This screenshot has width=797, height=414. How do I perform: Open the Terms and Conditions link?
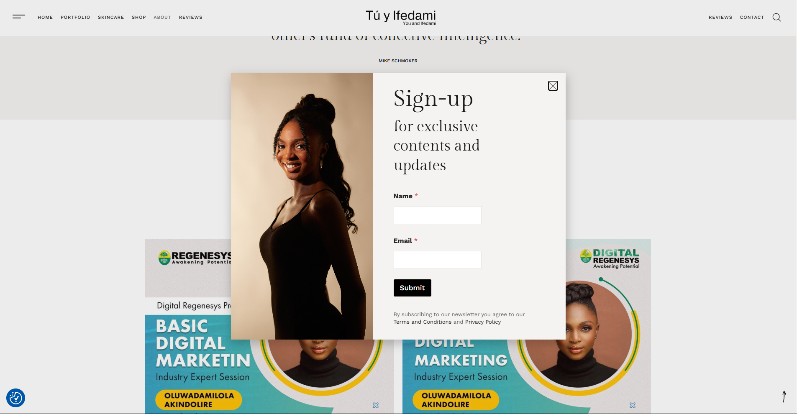click(423, 322)
